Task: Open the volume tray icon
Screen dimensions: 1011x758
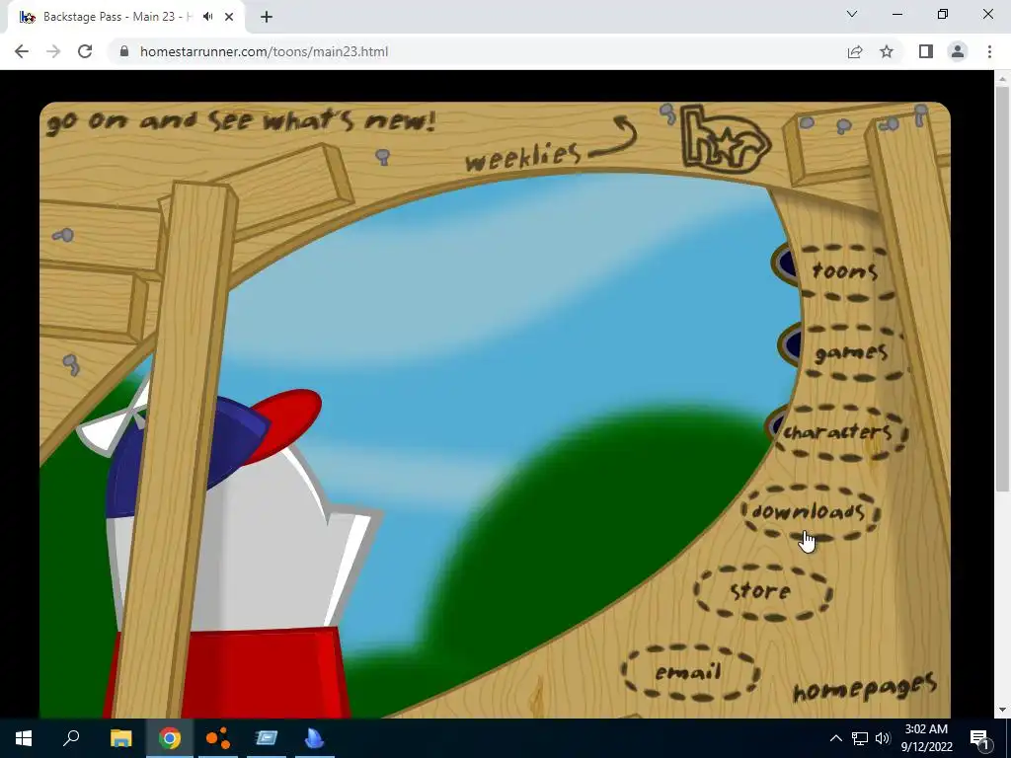Action: pyautogui.click(x=883, y=738)
